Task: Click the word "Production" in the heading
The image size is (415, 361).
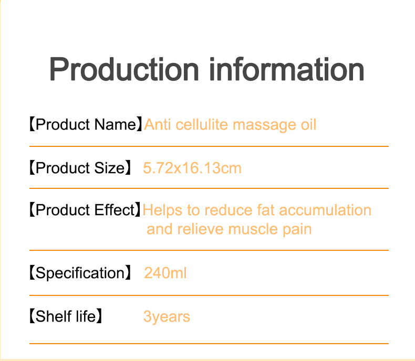Action: point(124,70)
